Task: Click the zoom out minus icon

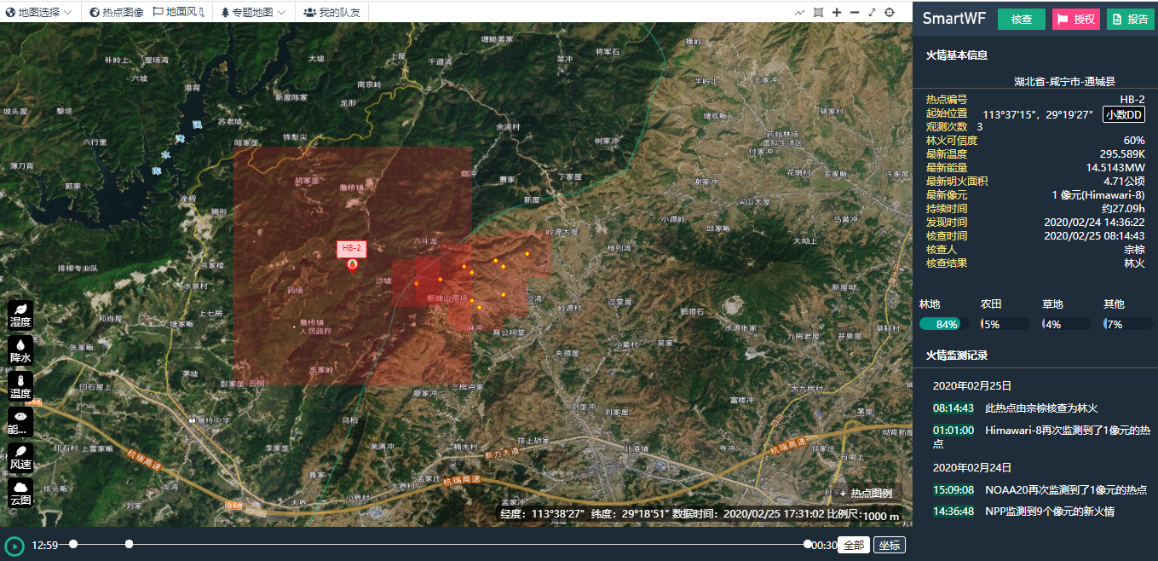Action: (x=855, y=12)
